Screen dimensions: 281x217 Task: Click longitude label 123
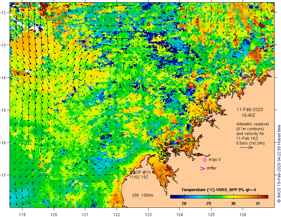148,214
